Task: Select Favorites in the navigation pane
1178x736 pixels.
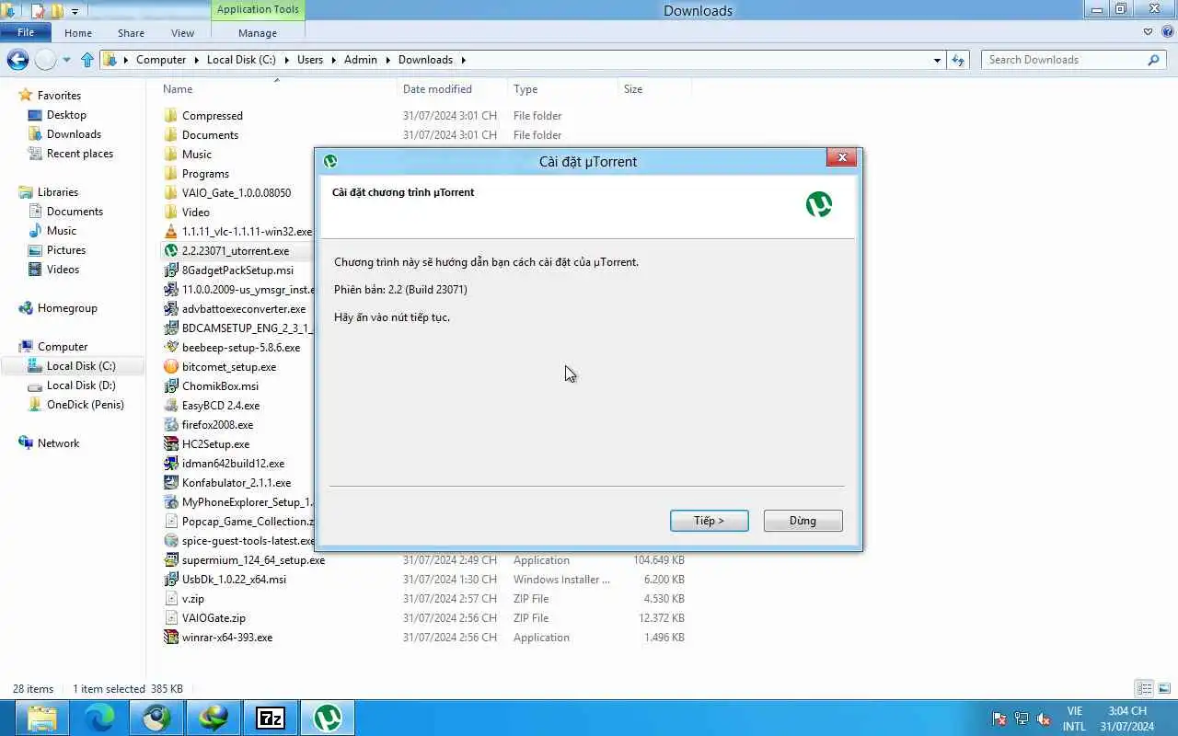Action: click(59, 96)
